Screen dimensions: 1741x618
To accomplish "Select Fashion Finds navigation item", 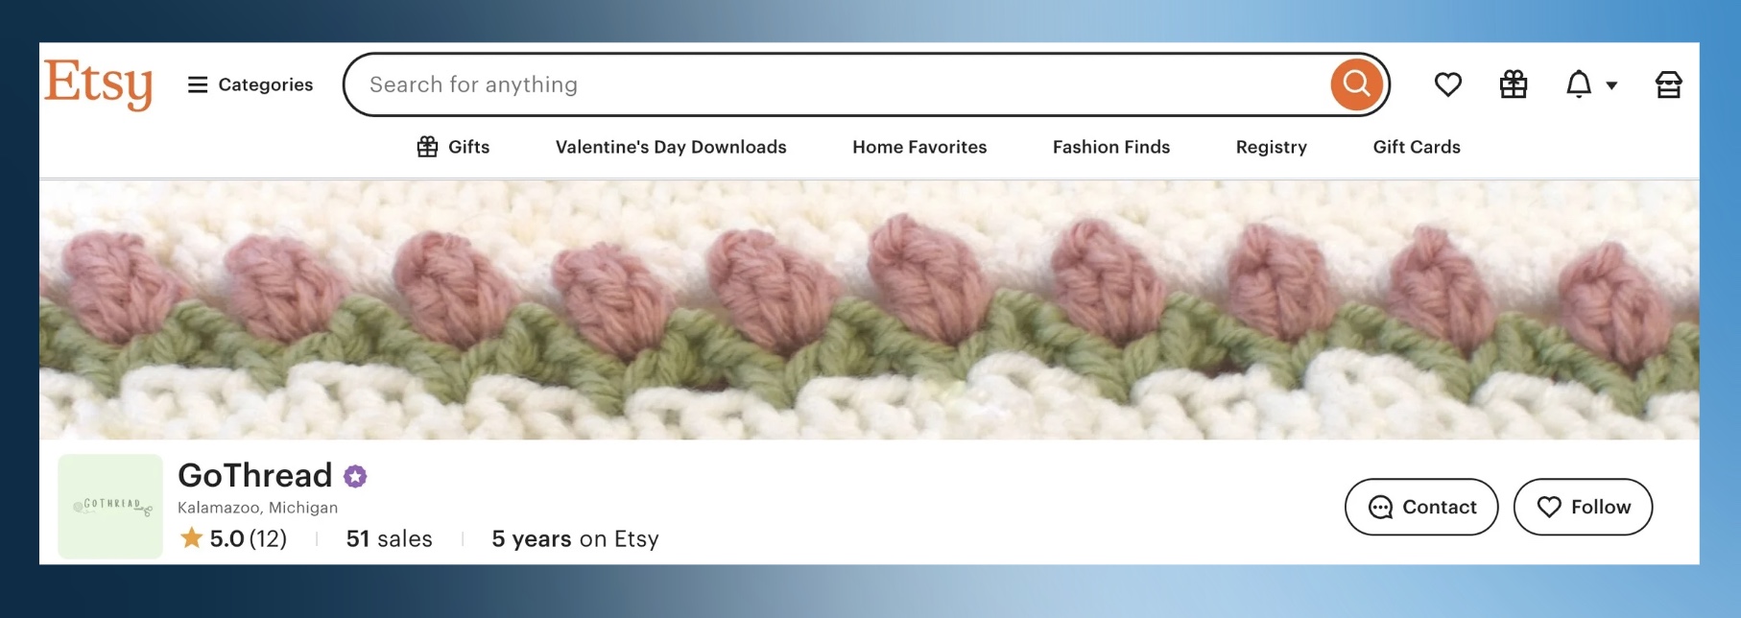I will point(1110,147).
